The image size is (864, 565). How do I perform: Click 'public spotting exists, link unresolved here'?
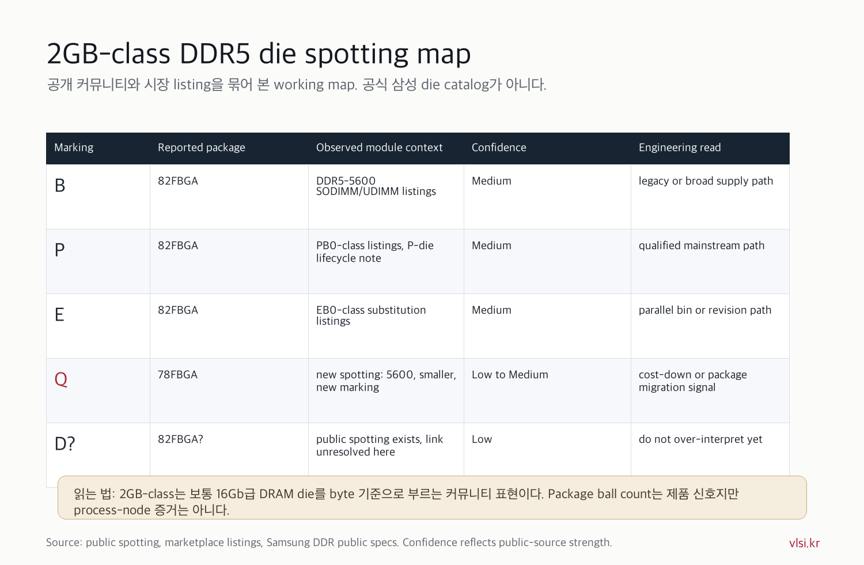pos(380,446)
